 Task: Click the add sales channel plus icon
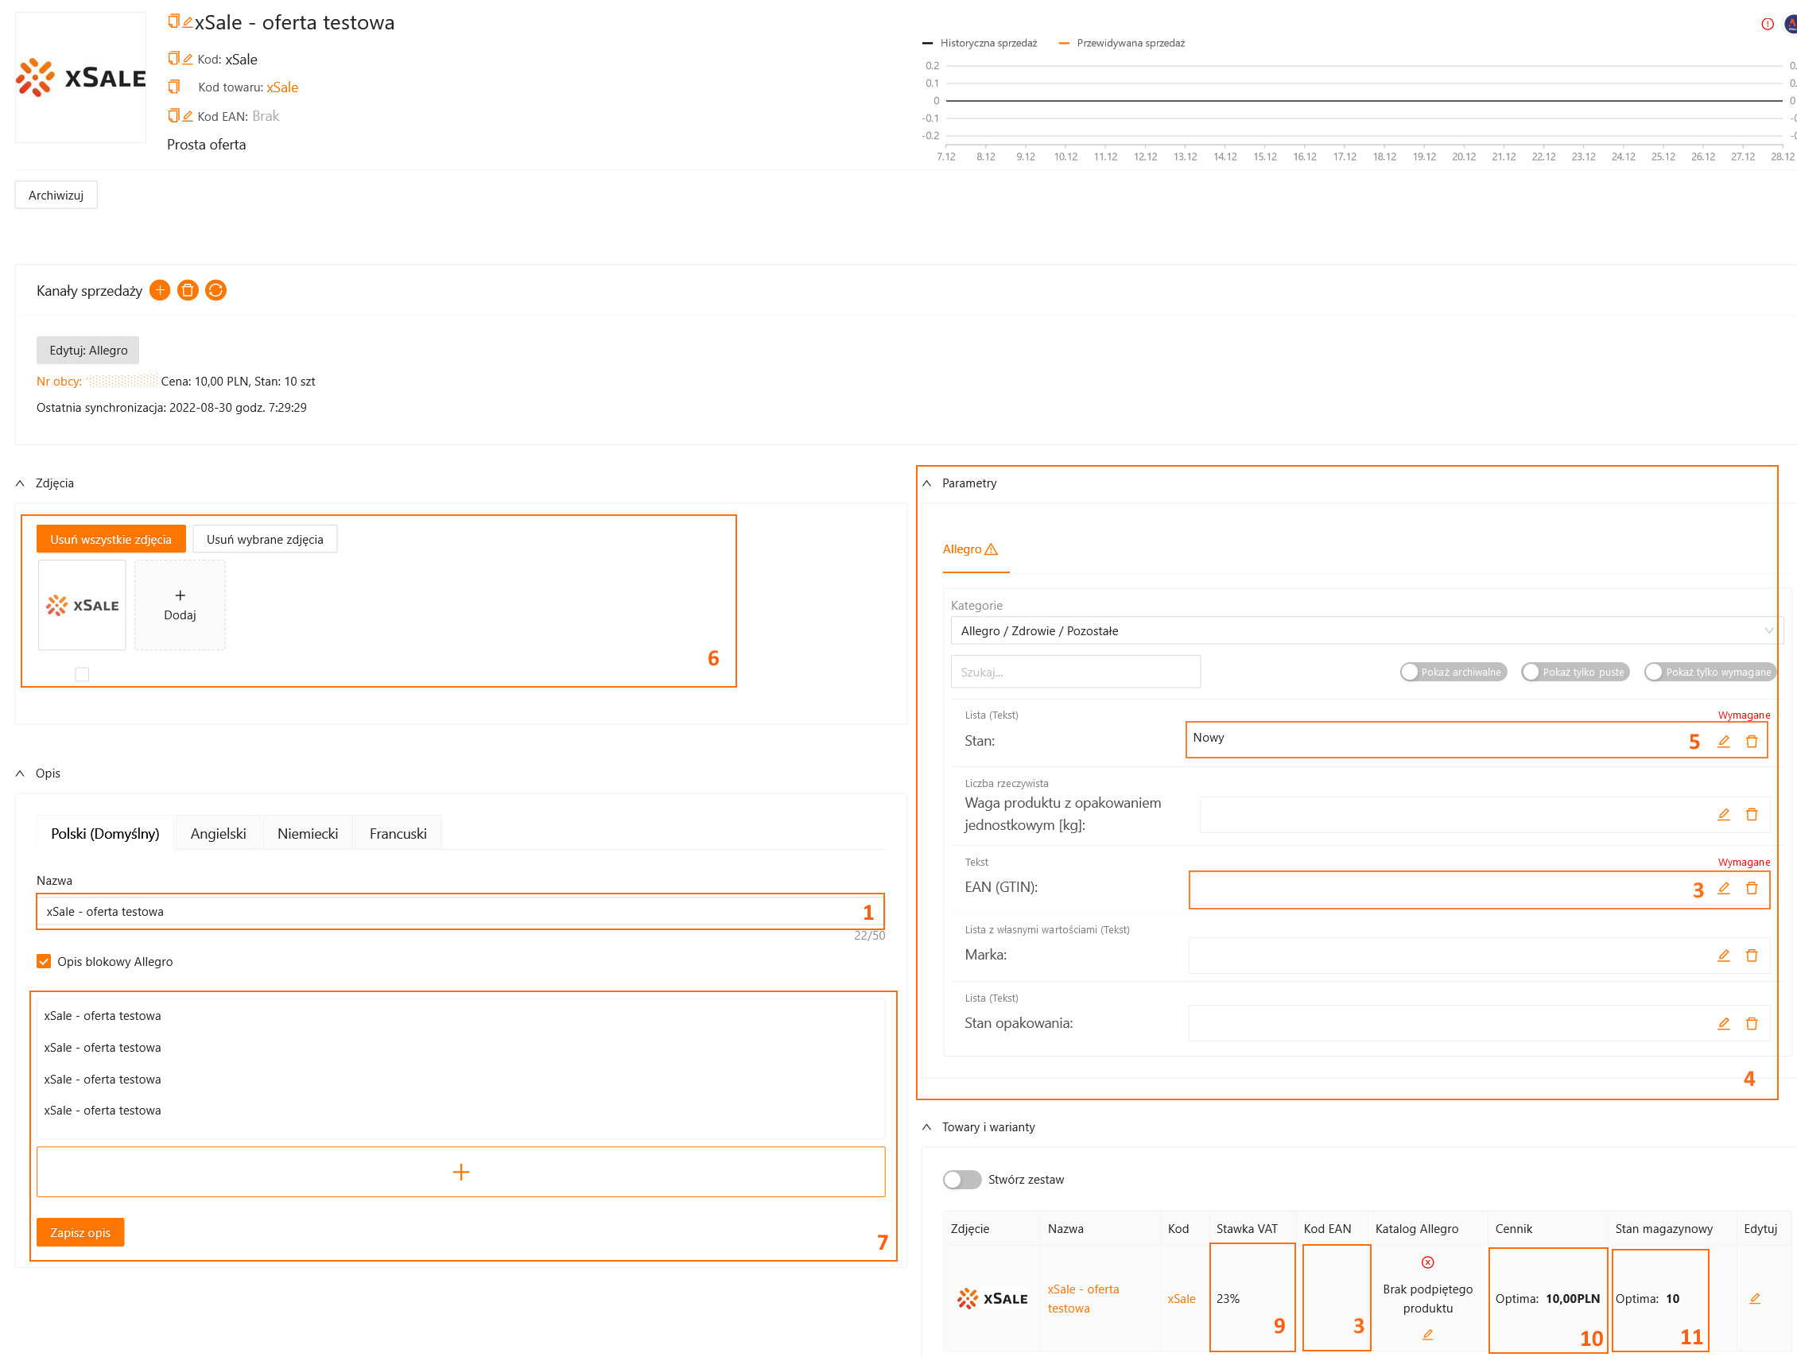[160, 291]
